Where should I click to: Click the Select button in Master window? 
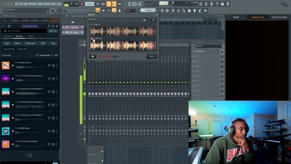click(151, 56)
